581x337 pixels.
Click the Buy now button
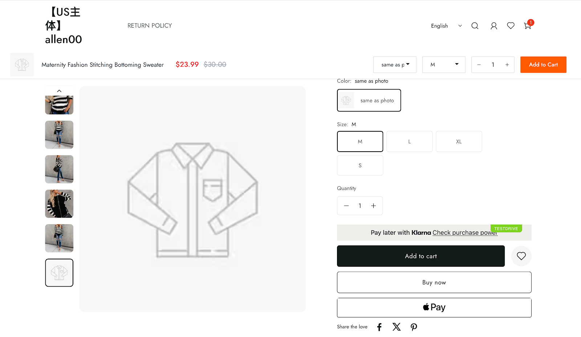tap(434, 282)
